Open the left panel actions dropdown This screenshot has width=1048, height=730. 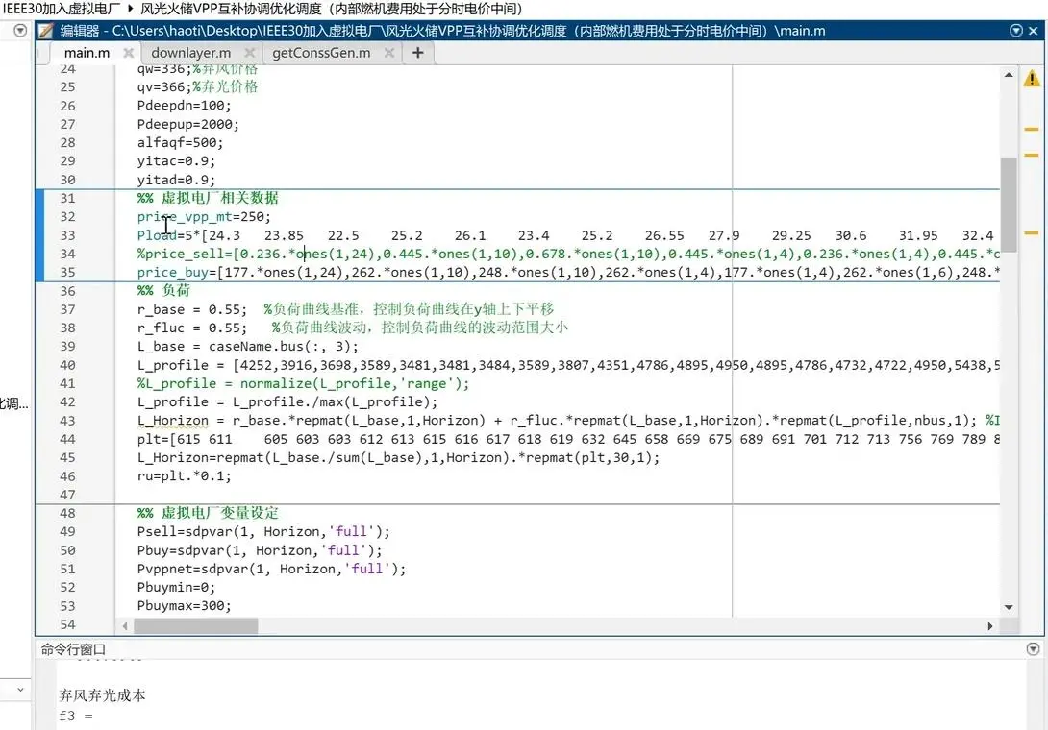tap(21, 31)
